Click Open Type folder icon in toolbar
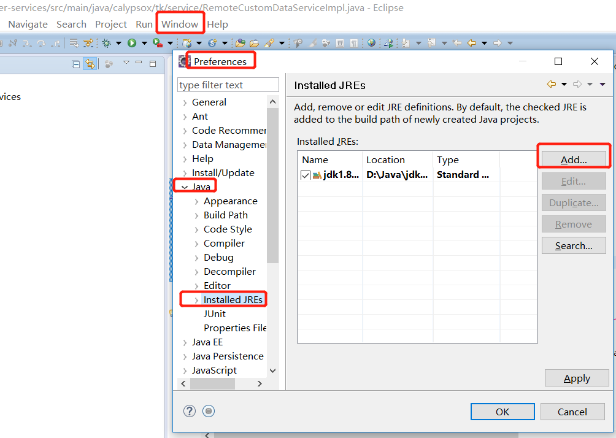 tap(241, 43)
